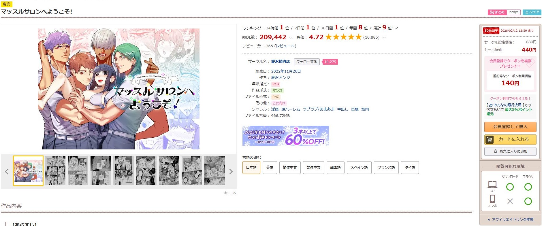
Task: Open the 逆ハーレム genre tag
Action: click(291, 109)
